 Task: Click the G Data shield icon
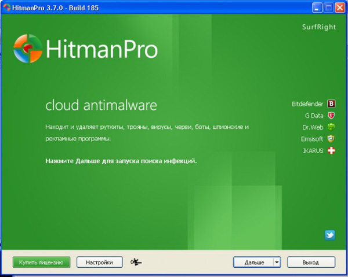point(332,116)
